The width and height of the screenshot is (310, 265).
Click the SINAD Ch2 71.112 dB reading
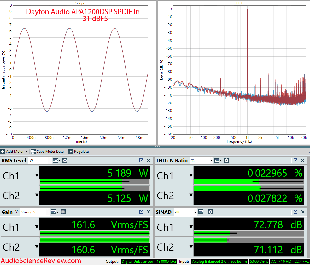[x=278, y=250]
